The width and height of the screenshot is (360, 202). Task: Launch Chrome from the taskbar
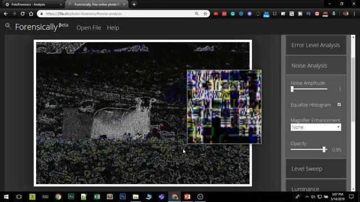click(x=58, y=197)
